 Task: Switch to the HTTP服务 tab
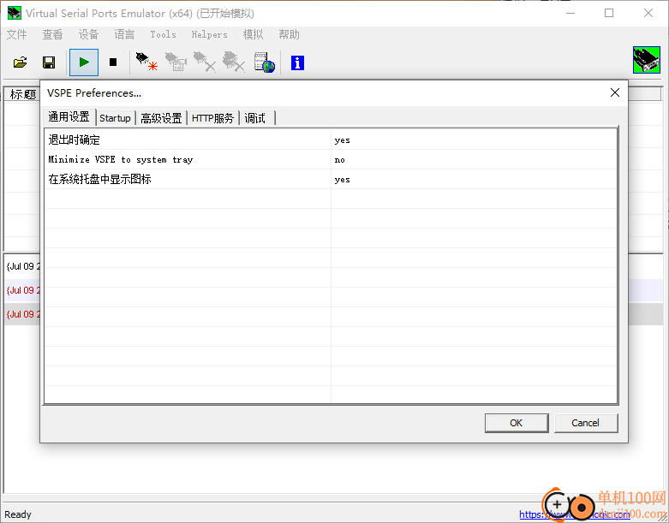[x=213, y=118]
